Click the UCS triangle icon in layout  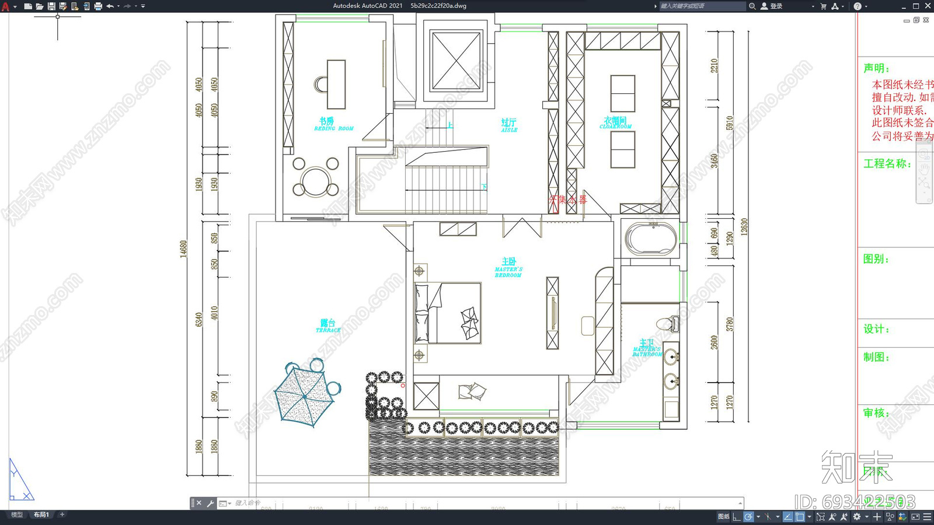coord(20,480)
